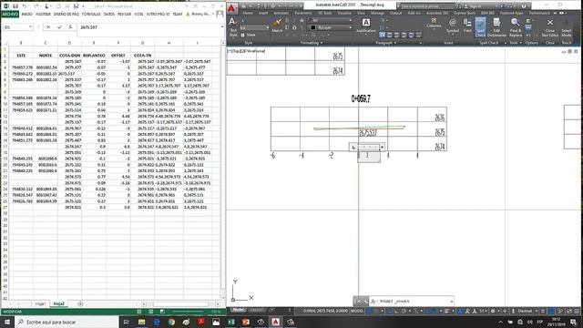The height and width of the screenshot is (328, 583).
Task: Open the AutoCAD application menu button
Action: coord(231,8)
